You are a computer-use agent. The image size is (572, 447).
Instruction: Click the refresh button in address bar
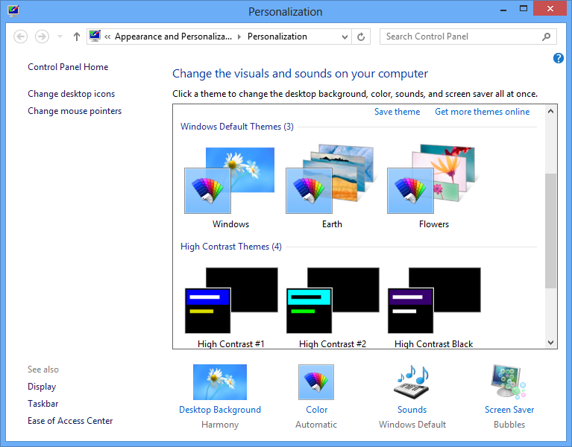(x=362, y=37)
